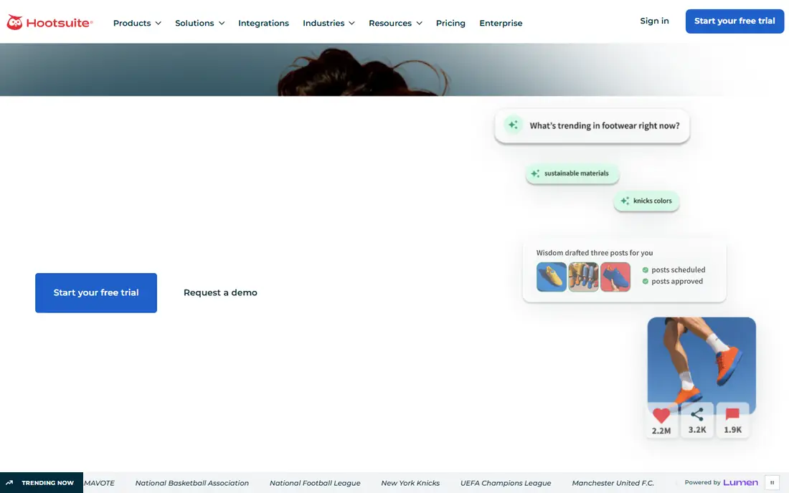This screenshot has width=789, height=493.
Task: Expand the Products dropdown menu
Action: pyautogui.click(x=137, y=23)
